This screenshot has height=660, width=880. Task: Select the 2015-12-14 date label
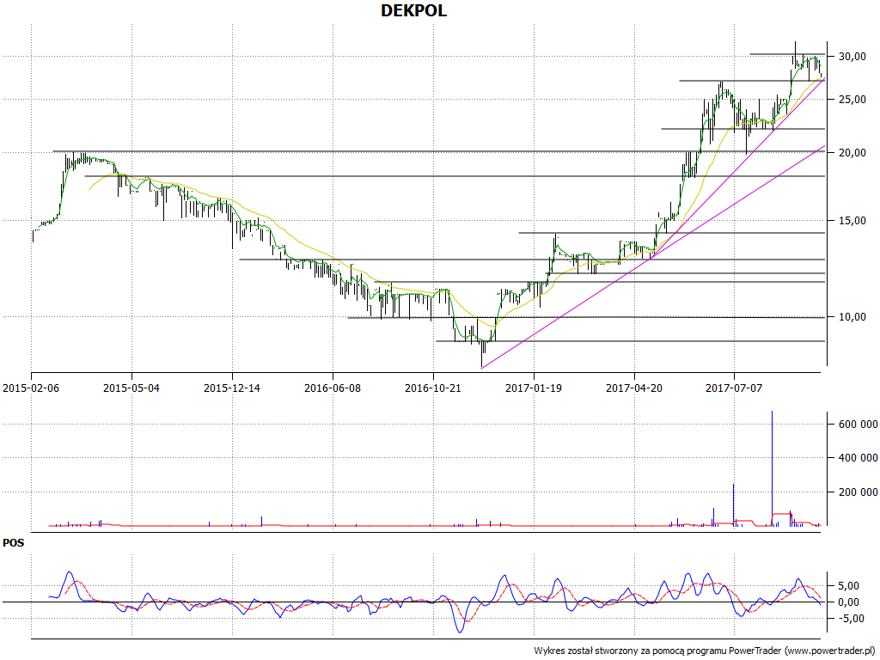232,388
